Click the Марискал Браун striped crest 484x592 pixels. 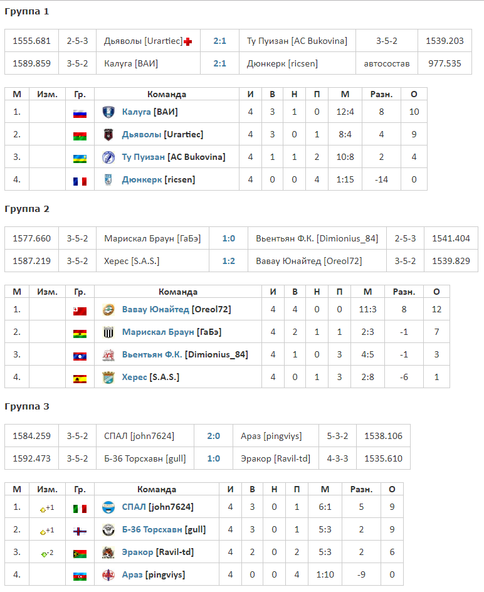point(108,332)
